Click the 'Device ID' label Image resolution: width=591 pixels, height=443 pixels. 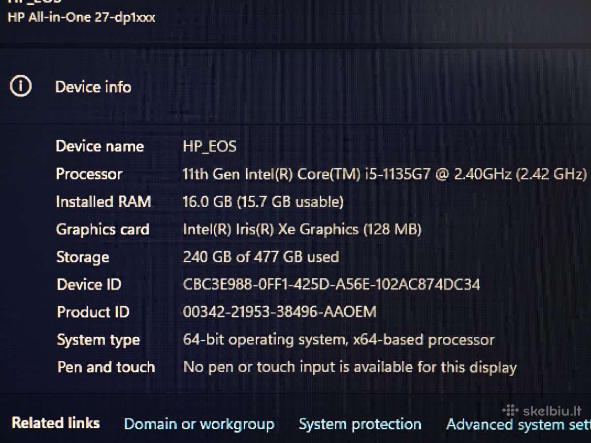point(89,285)
